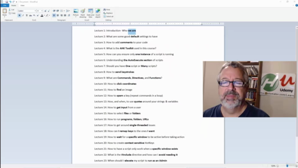
Task: Click the Insert object icon
Action: click(x=98, y=11)
